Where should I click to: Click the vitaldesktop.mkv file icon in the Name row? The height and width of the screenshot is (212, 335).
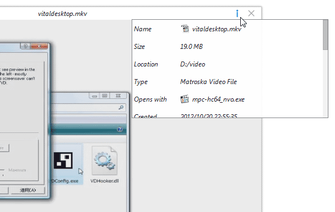point(185,29)
